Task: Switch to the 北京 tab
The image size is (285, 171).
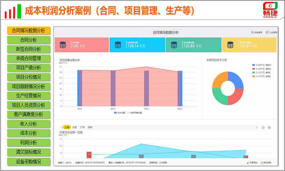Action: 75,127
